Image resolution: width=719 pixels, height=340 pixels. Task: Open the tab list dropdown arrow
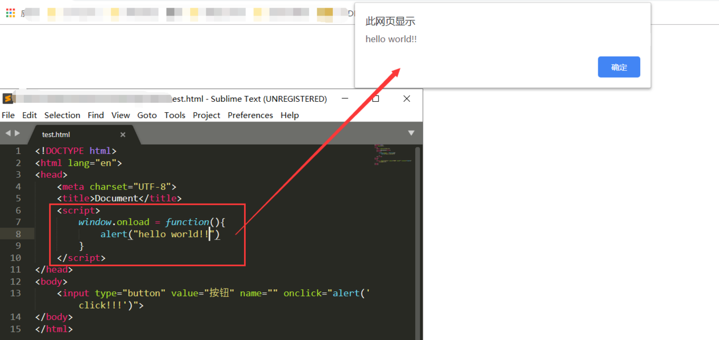411,133
